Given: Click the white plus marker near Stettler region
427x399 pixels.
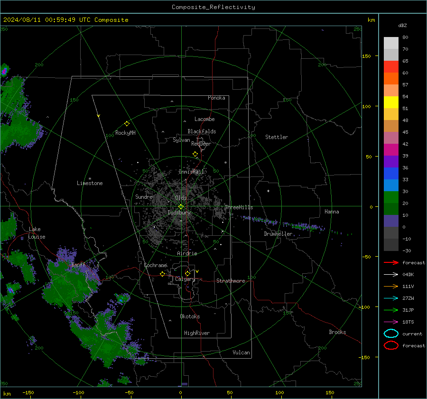Looking at the screenshot, I should [268, 191].
